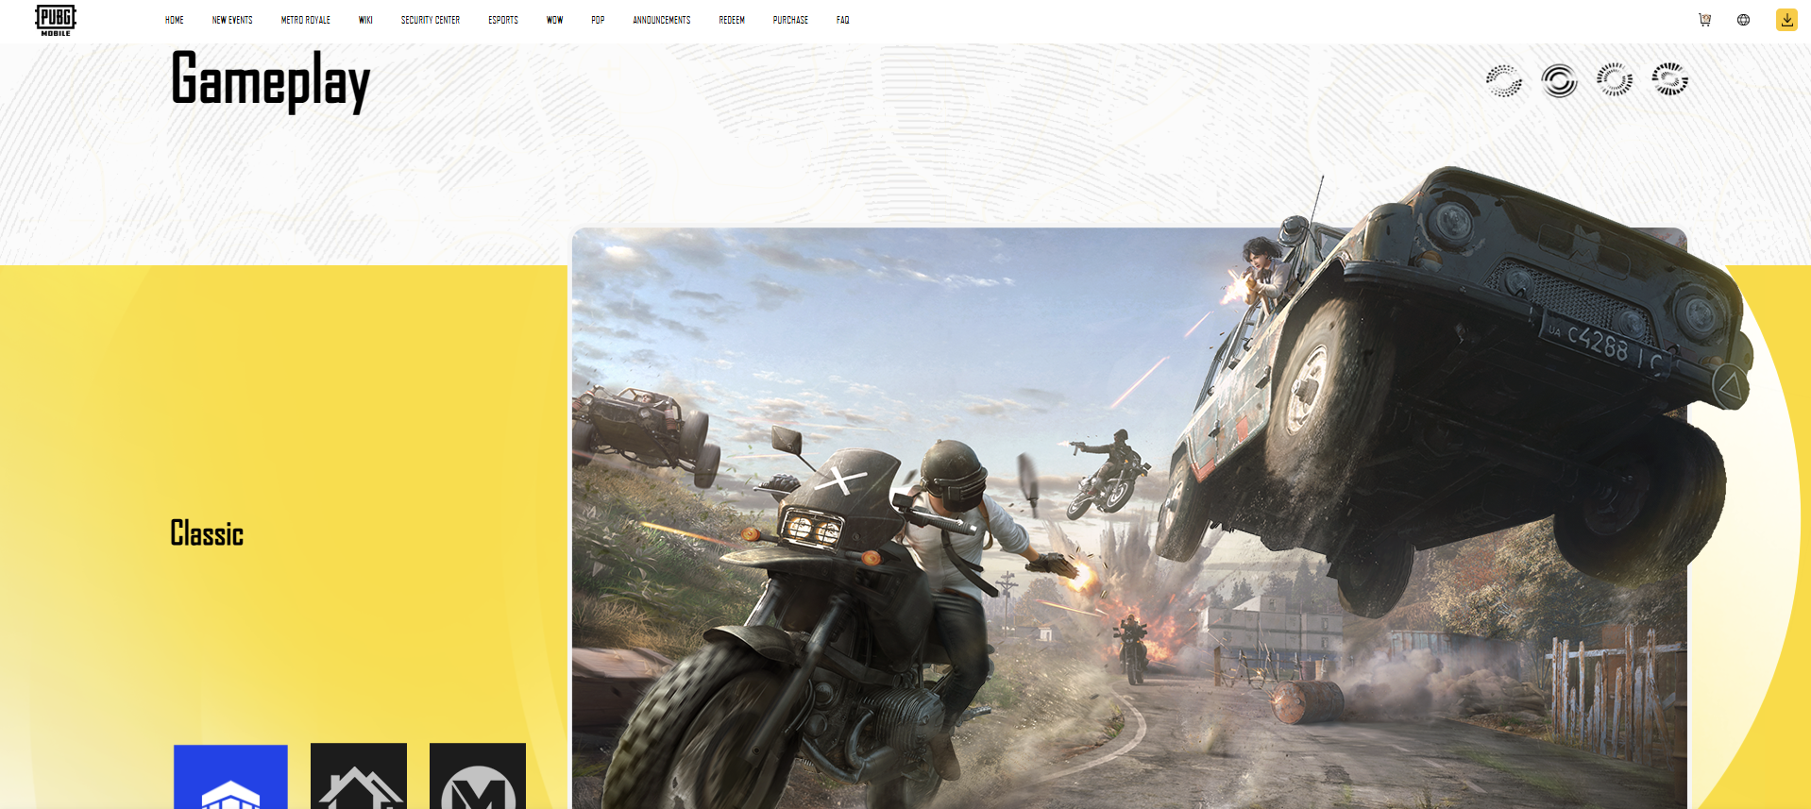
Task: Open the Home menu item
Action: [x=175, y=20]
